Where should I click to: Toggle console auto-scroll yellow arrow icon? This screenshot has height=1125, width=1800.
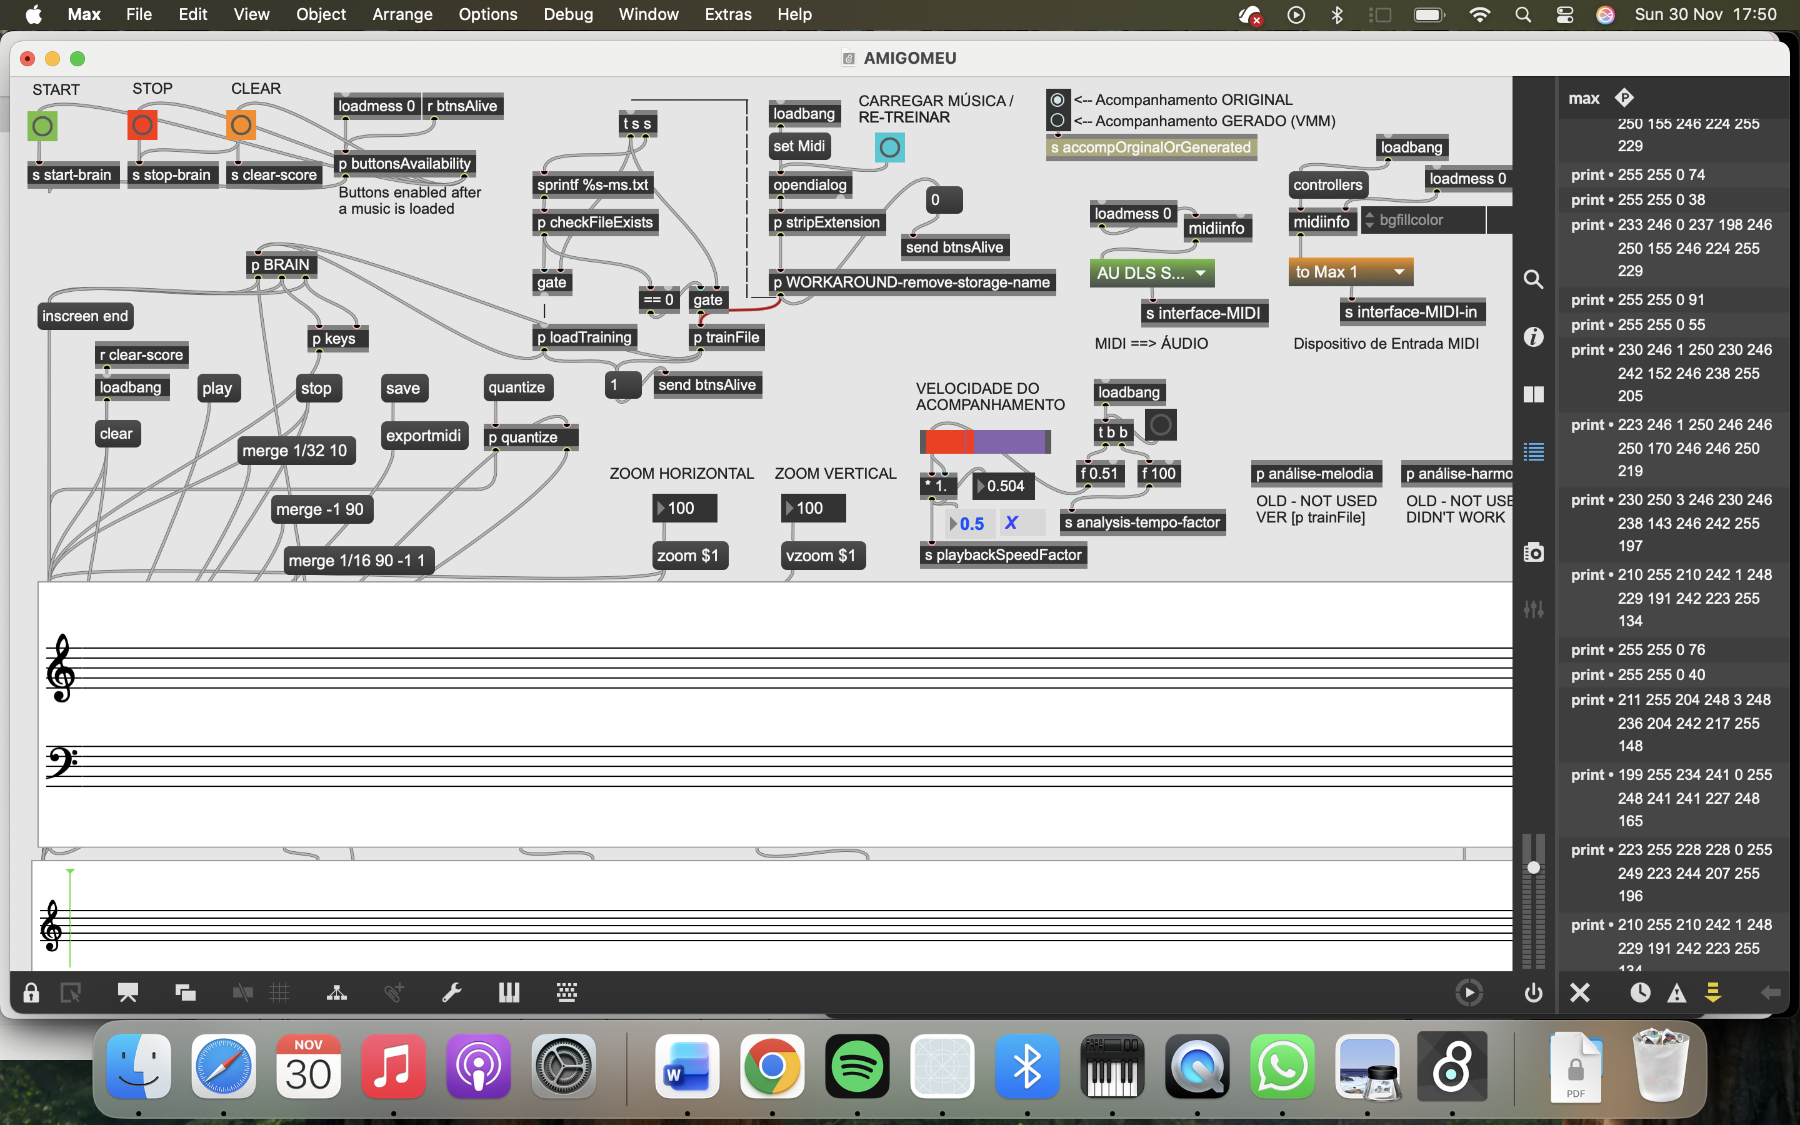pos(1713,992)
